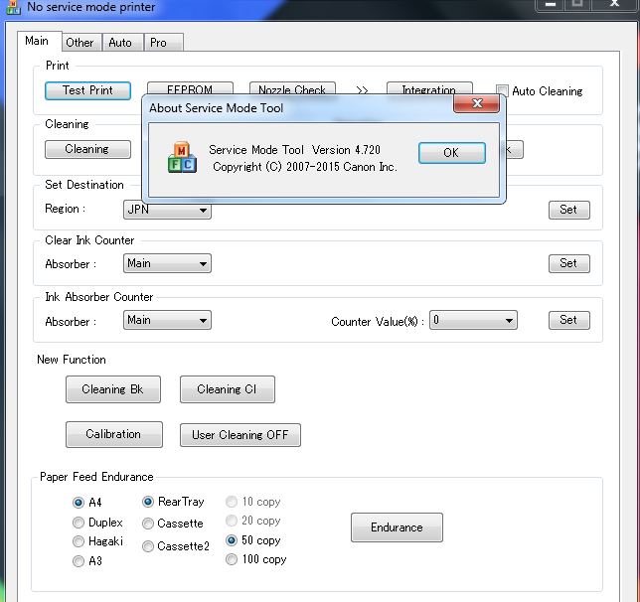Viewport: 640px width, 602px height.
Task: Expand Absorber dropdown under Ink Absorber Counter
Action: coord(167,320)
